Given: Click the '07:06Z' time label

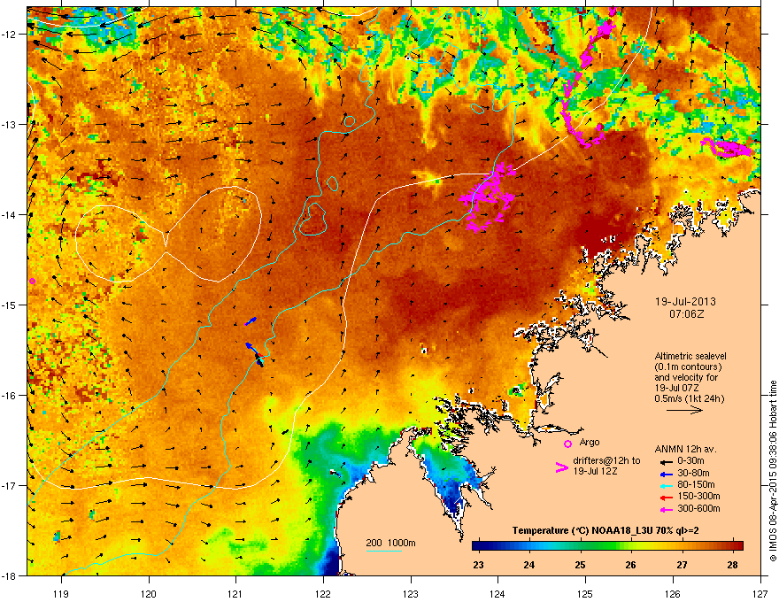Looking at the screenshot, I should pos(686,314).
